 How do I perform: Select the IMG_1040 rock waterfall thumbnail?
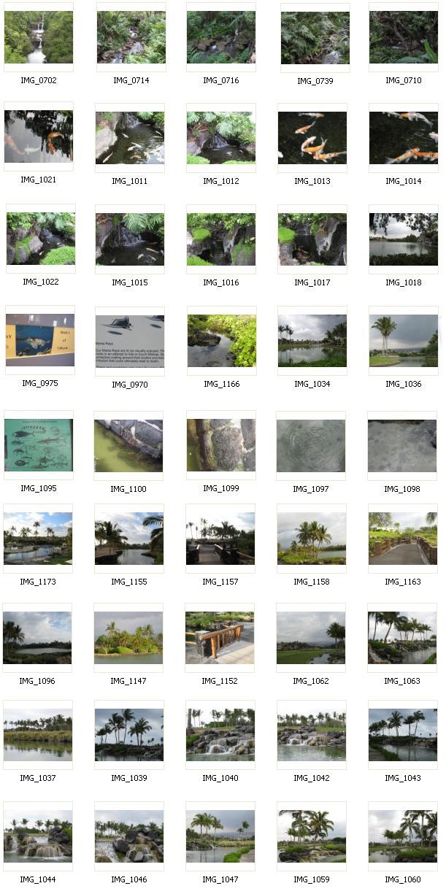tap(220, 735)
